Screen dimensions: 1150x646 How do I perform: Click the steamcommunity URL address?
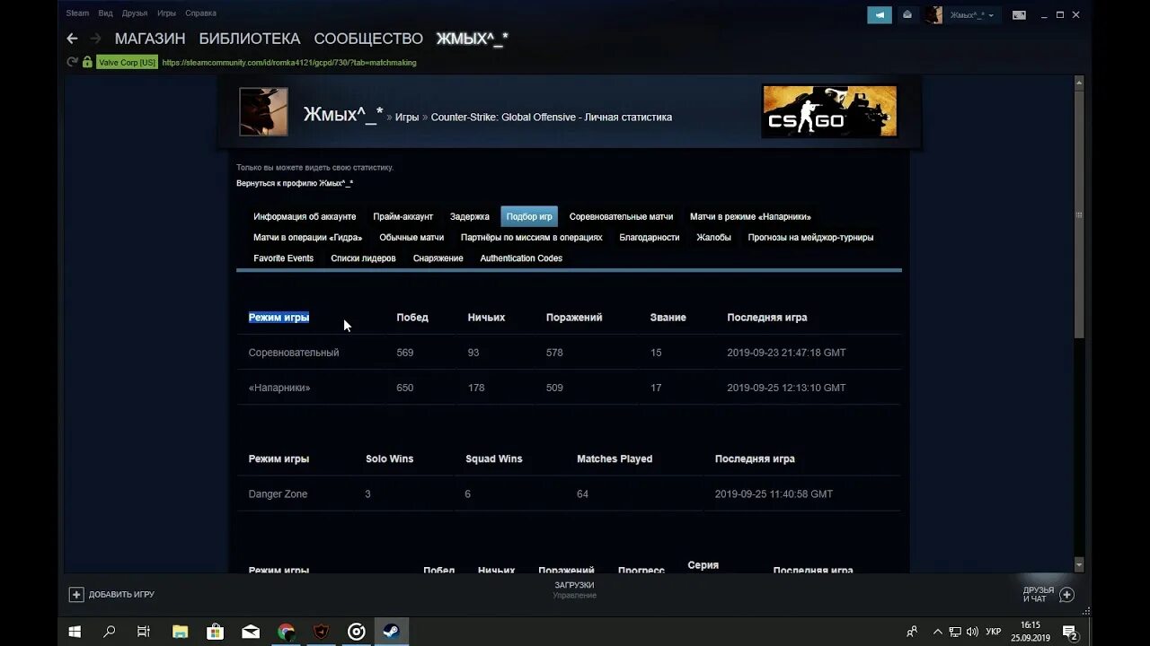[x=289, y=63]
